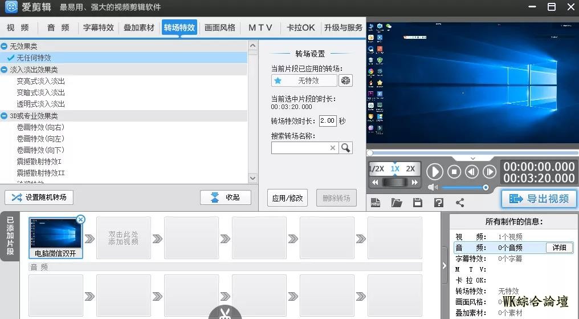Open the 升级与服务 tab

point(344,28)
